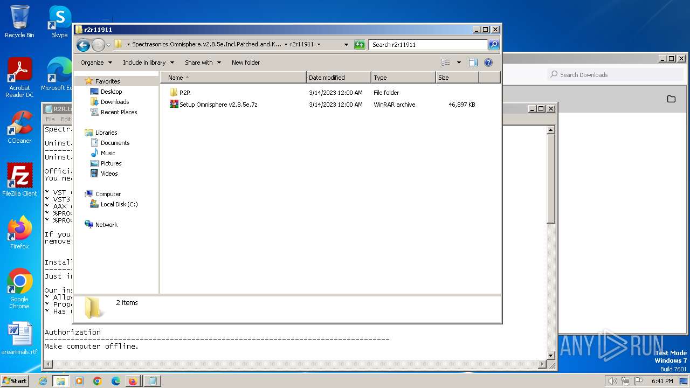Open Skype desktop shortcut
The image size is (690, 388).
tap(59, 22)
